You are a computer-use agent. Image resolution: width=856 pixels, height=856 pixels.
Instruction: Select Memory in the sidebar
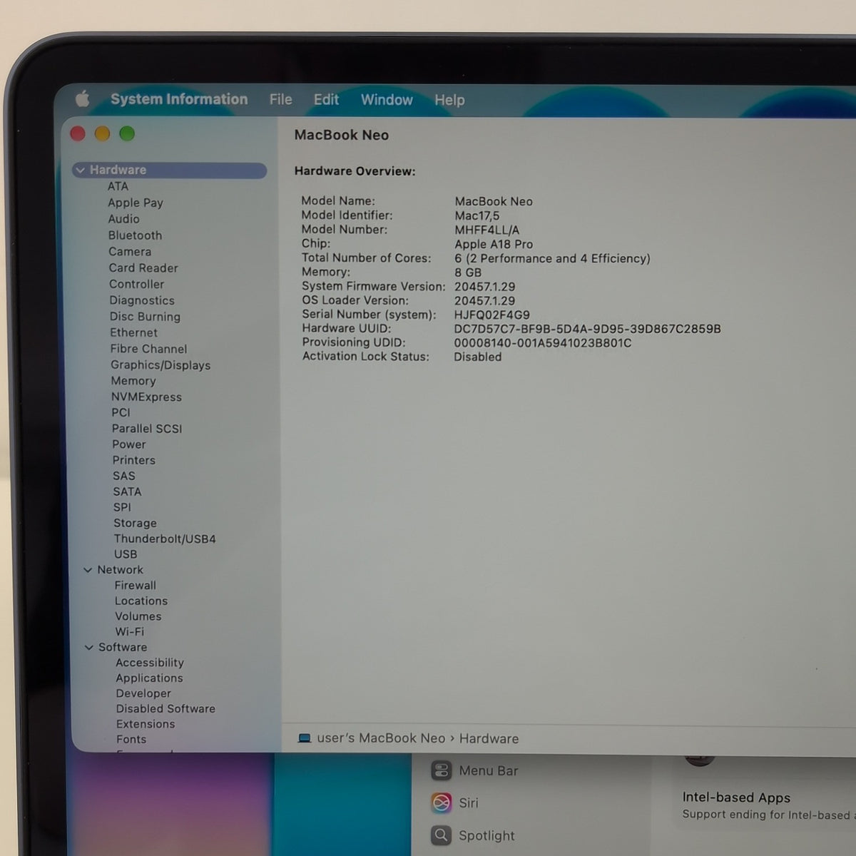[x=133, y=381]
